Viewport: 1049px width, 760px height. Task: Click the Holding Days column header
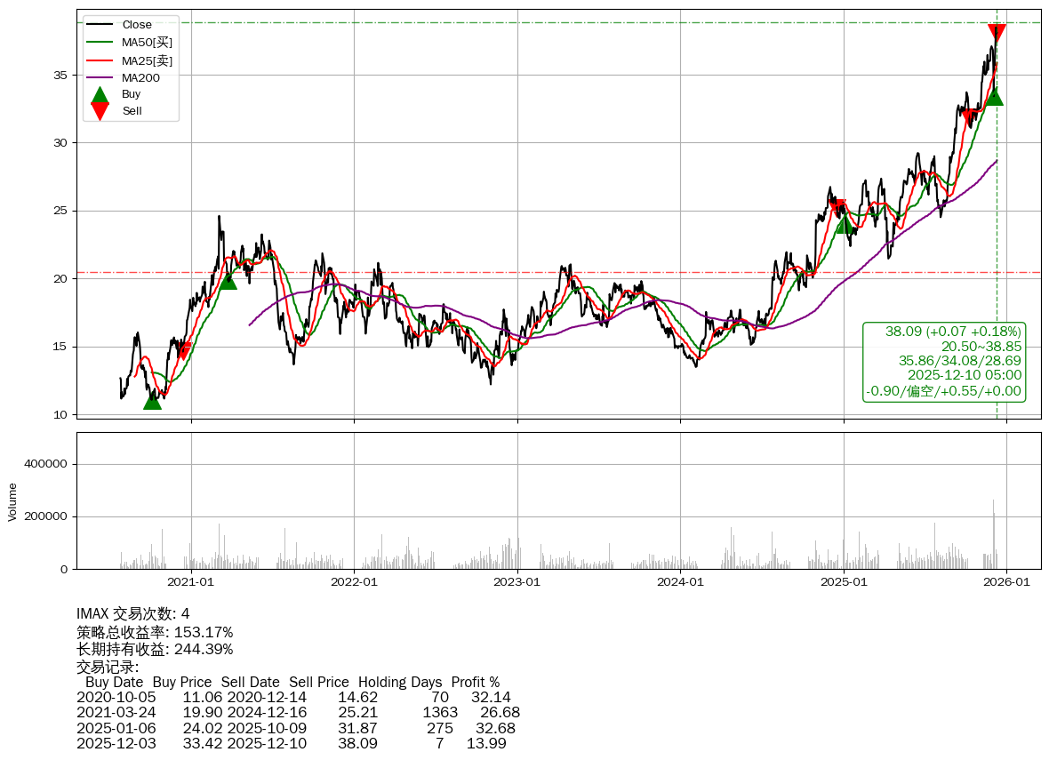pyautogui.click(x=399, y=683)
